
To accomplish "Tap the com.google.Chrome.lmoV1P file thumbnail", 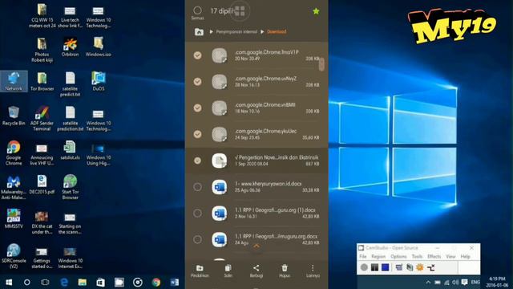I will point(219,55).
